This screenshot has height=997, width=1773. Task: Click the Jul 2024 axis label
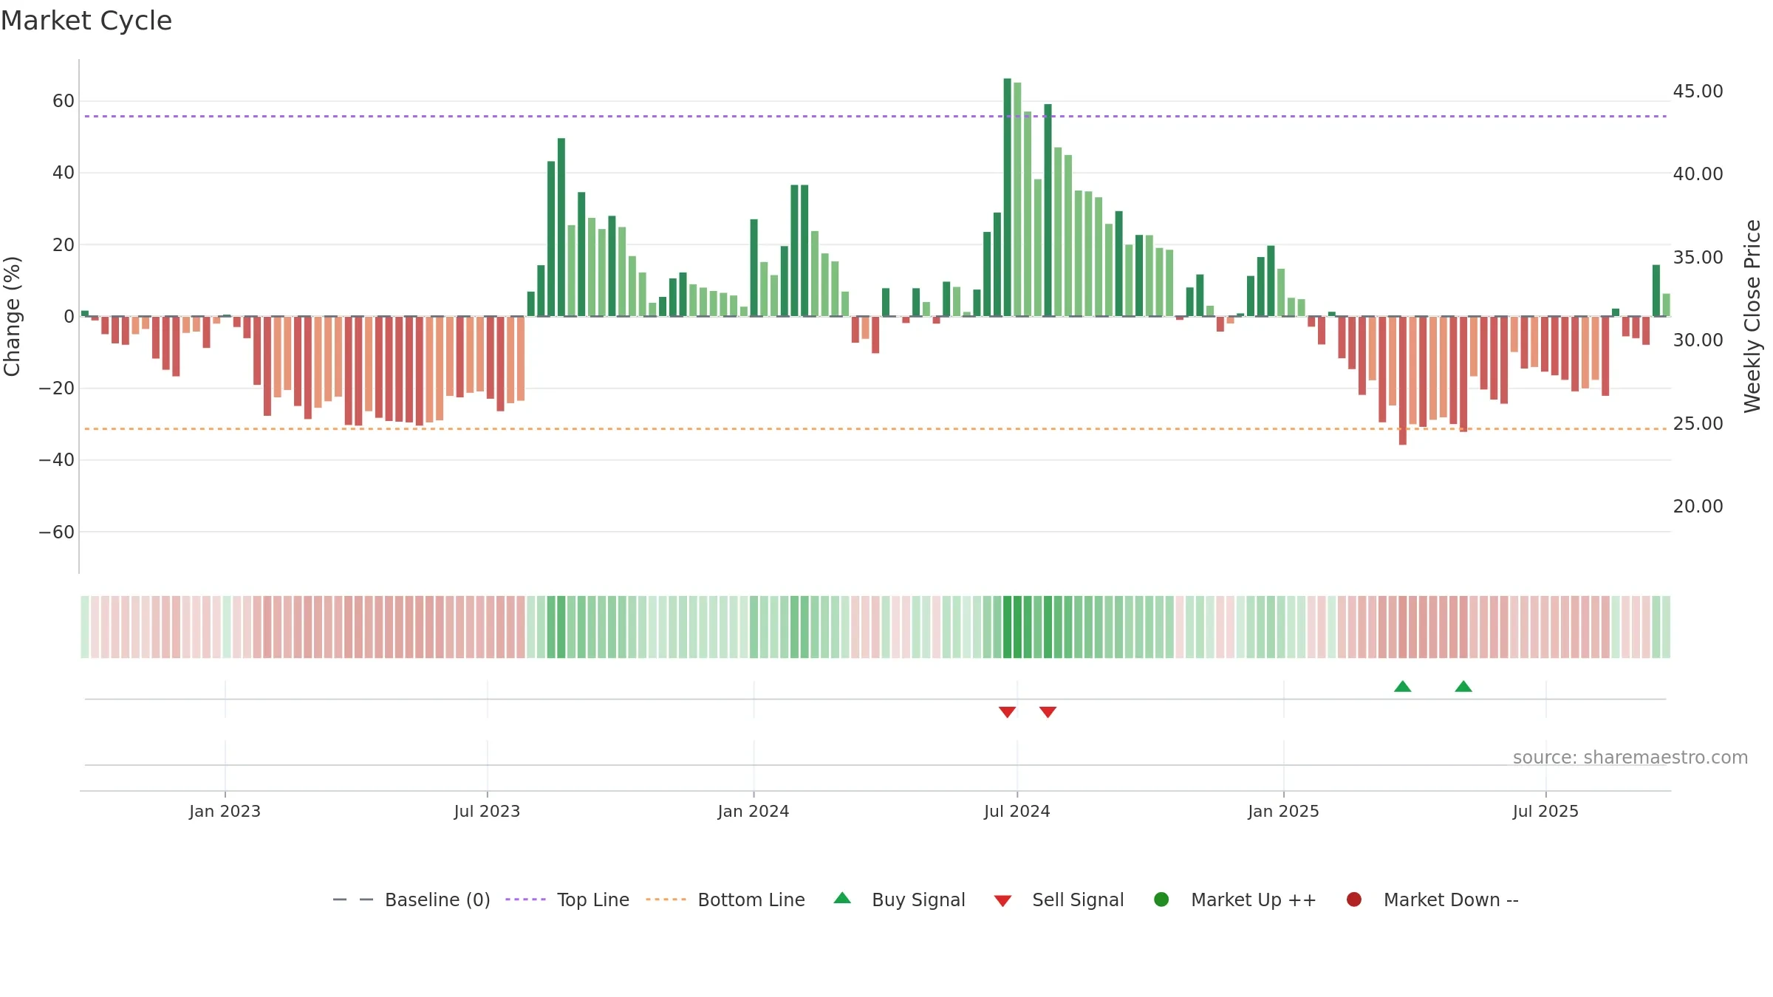point(1017,811)
